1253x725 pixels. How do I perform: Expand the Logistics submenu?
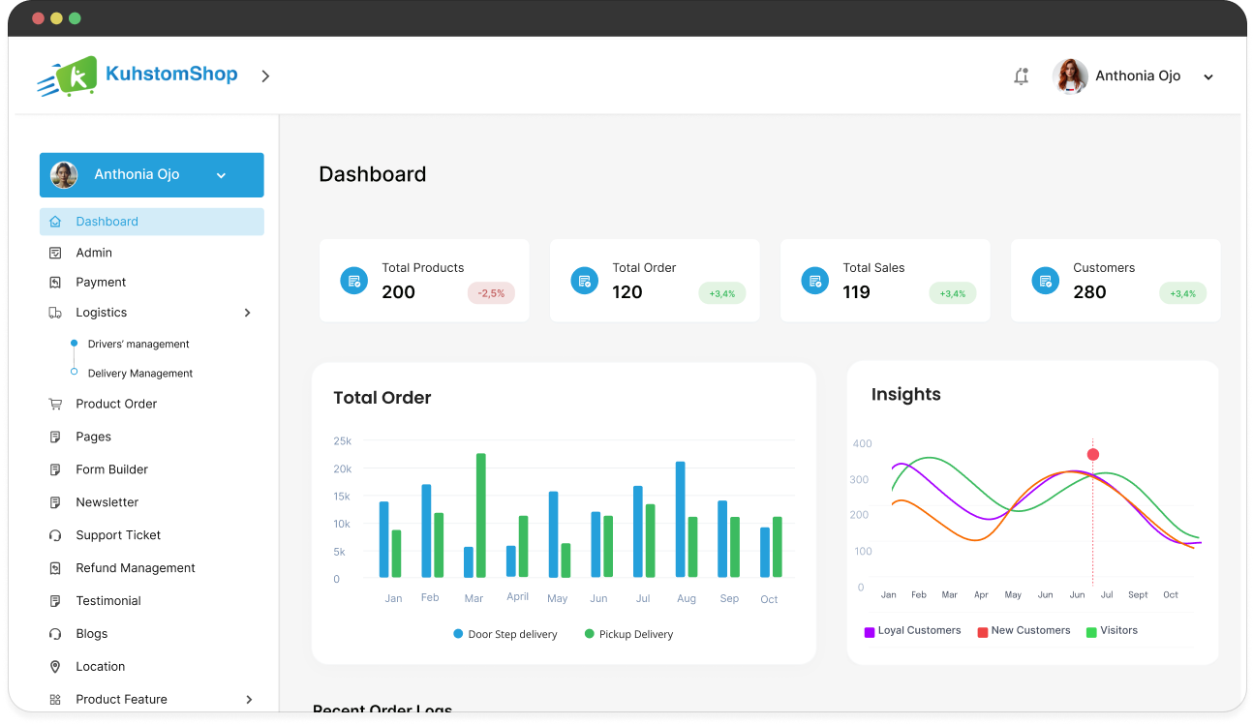pyautogui.click(x=249, y=313)
